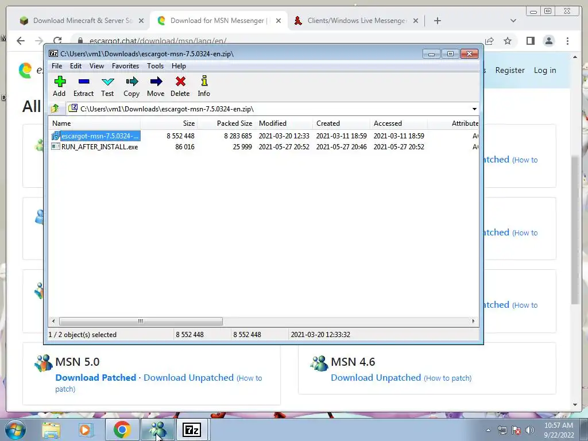The height and width of the screenshot is (441, 588).
Task: Close the Clients/Windows Live Messenger tab
Action: [416, 21]
